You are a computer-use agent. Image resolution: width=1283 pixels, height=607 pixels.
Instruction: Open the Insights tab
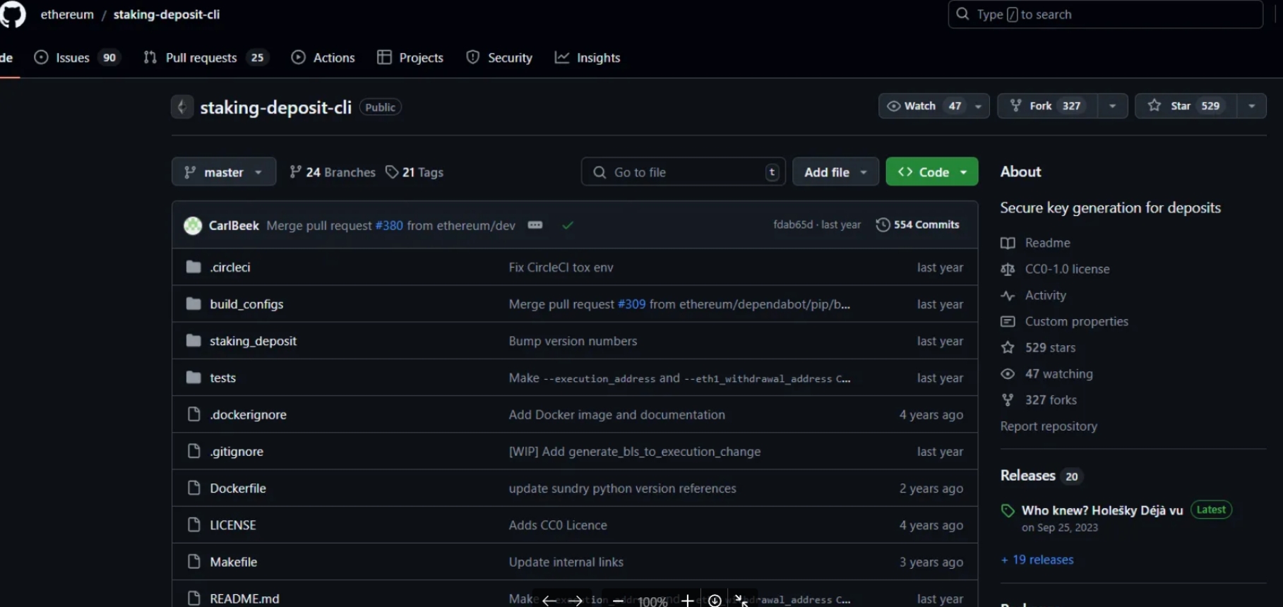click(587, 58)
